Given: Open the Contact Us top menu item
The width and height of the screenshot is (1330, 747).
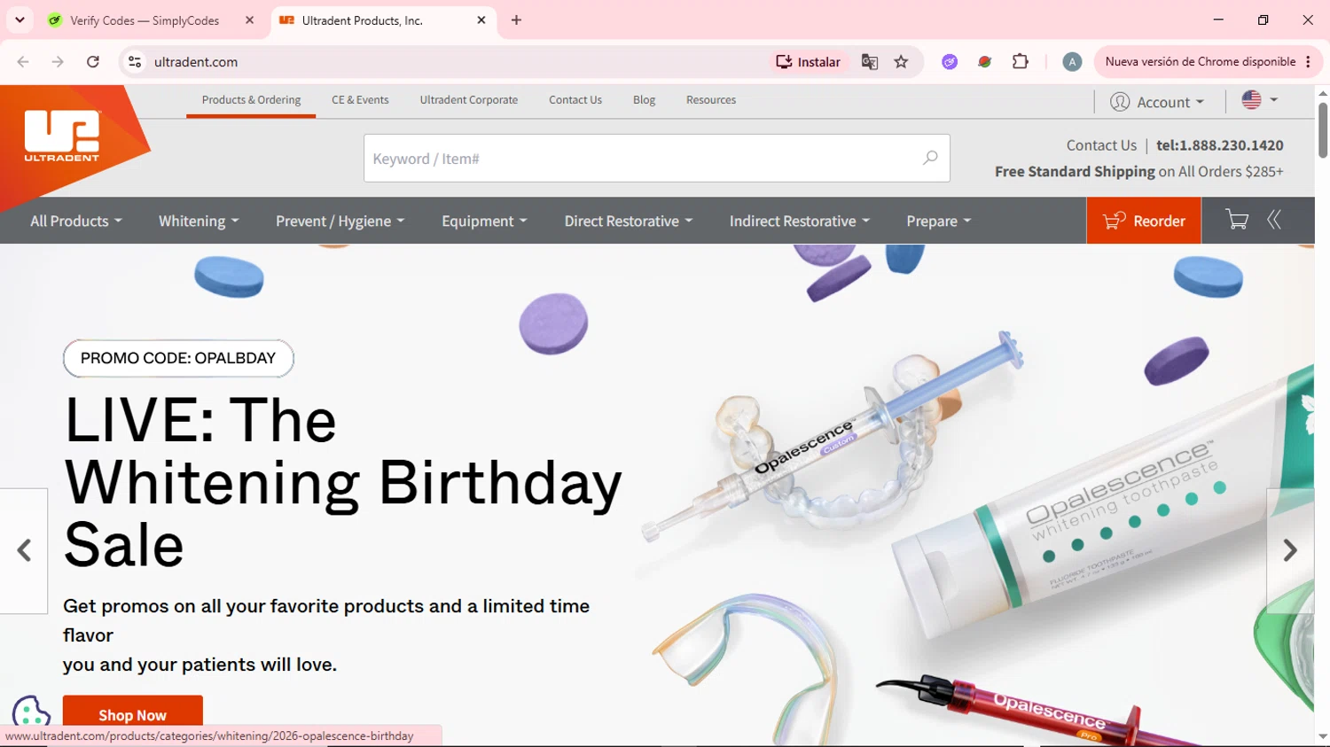Looking at the screenshot, I should 575,100.
